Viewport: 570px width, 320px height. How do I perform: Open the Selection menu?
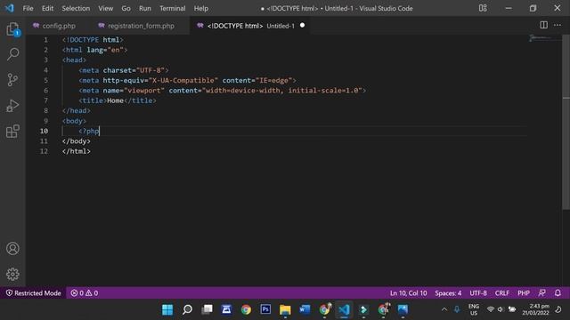76,8
